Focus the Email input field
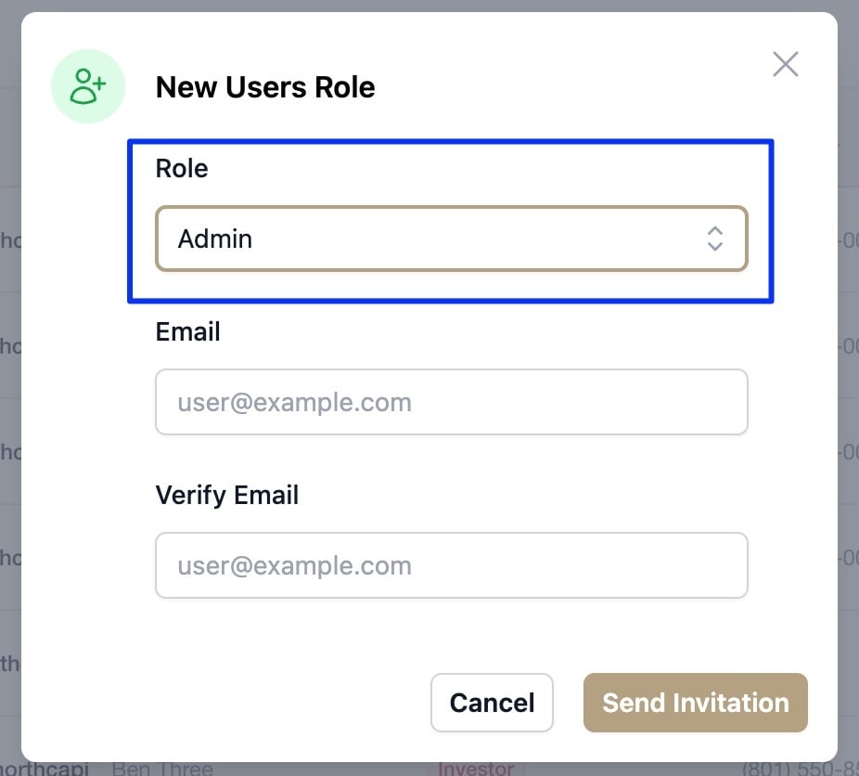Screen dimensions: 859x776 (x=452, y=402)
